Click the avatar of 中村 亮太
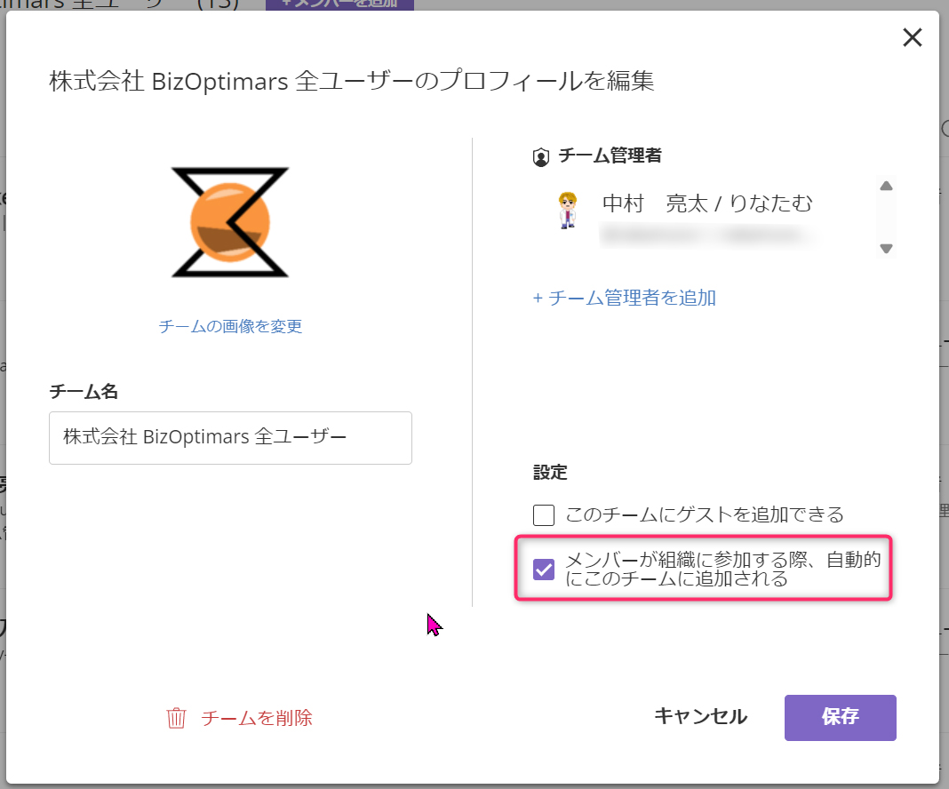Viewport: 949px width, 789px height. pos(567,211)
